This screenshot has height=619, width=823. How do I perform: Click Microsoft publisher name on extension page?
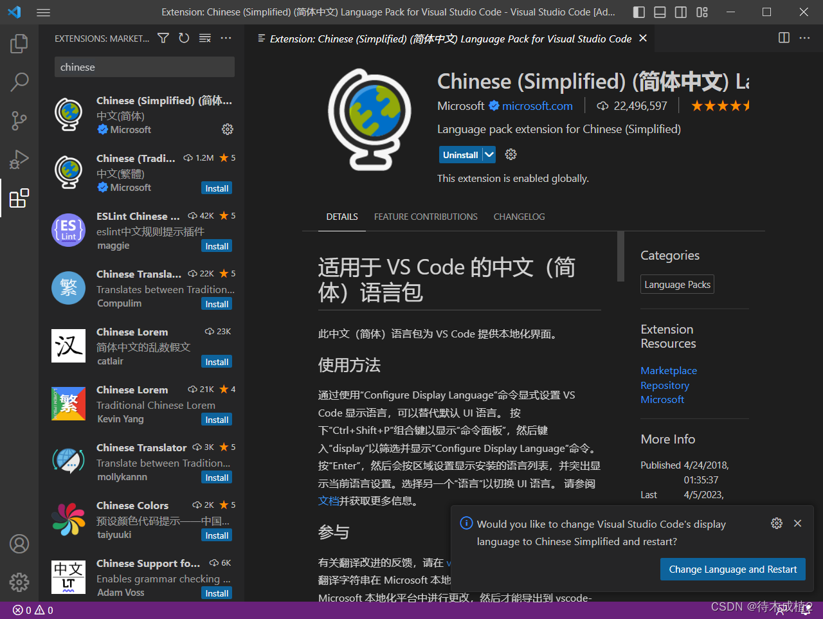click(460, 106)
